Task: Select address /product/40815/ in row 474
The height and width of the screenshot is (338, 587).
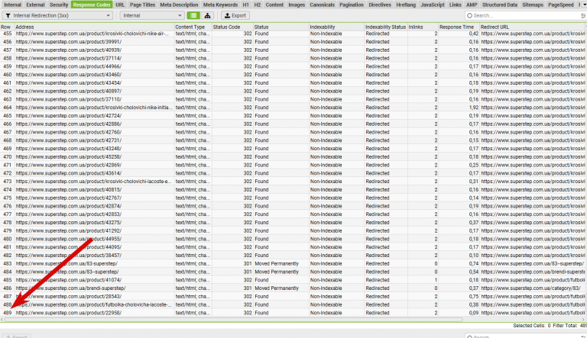Action: coord(69,189)
